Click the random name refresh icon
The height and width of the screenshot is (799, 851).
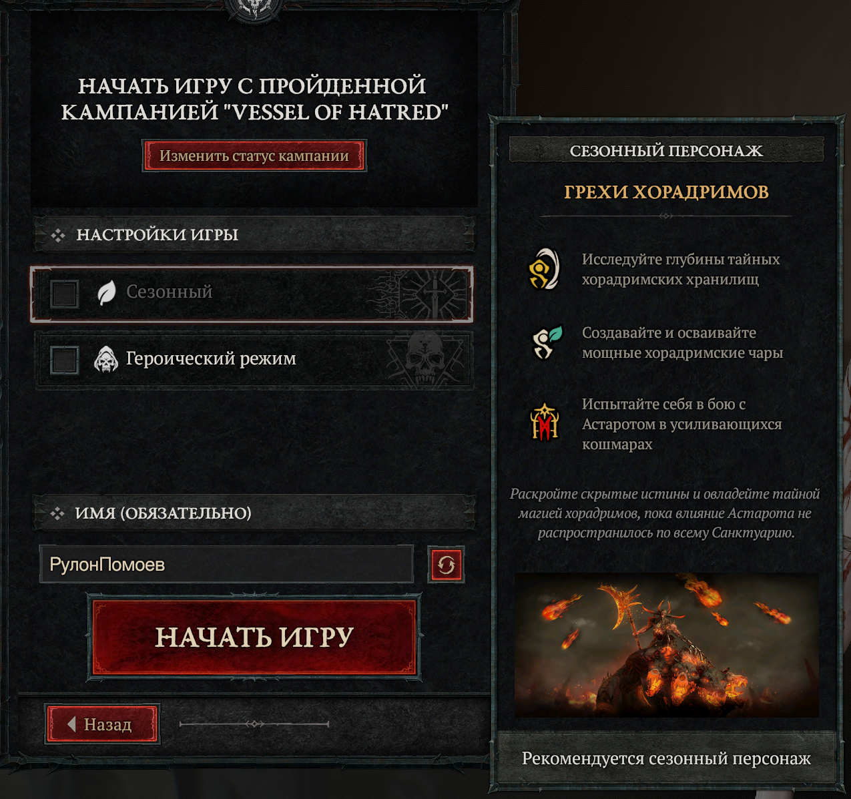coord(447,565)
